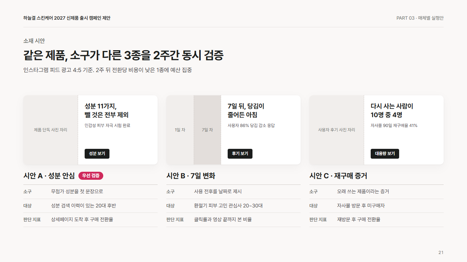Click the 소구 label under 시안 A
Screen dimensions: 467x262
[x=27, y=191]
